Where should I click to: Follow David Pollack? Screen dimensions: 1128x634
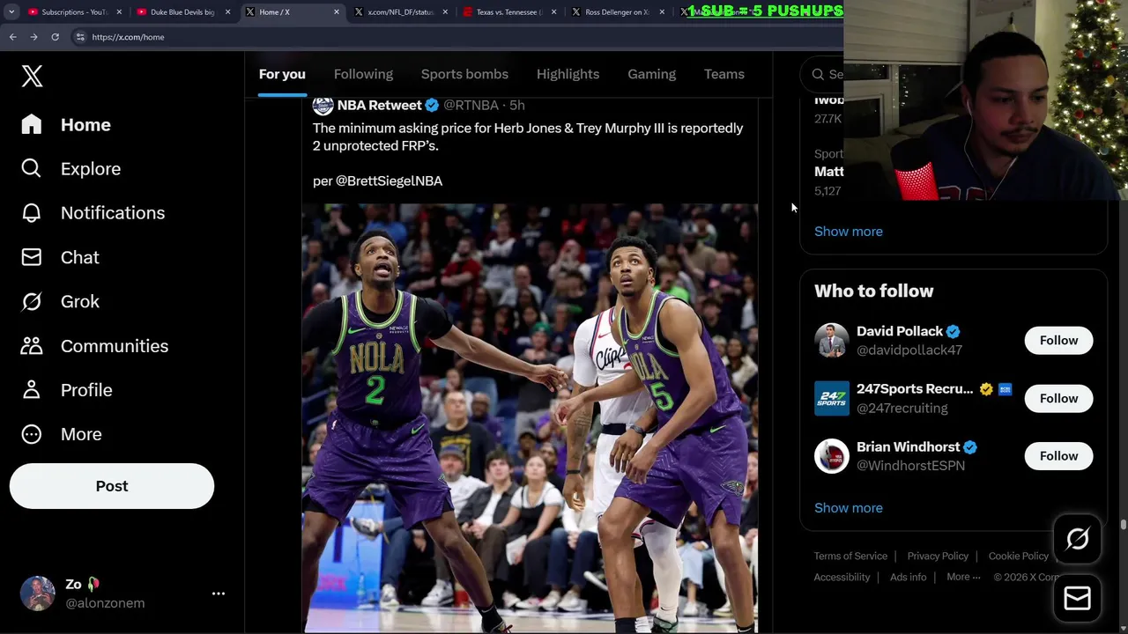tap(1058, 340)
